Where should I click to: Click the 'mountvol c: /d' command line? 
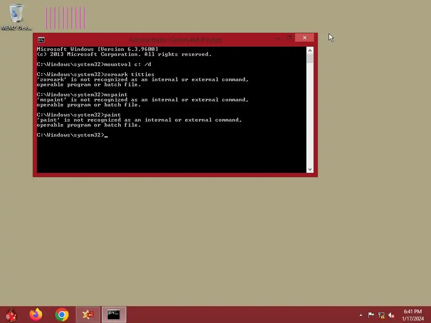click(x=94, y=64)
